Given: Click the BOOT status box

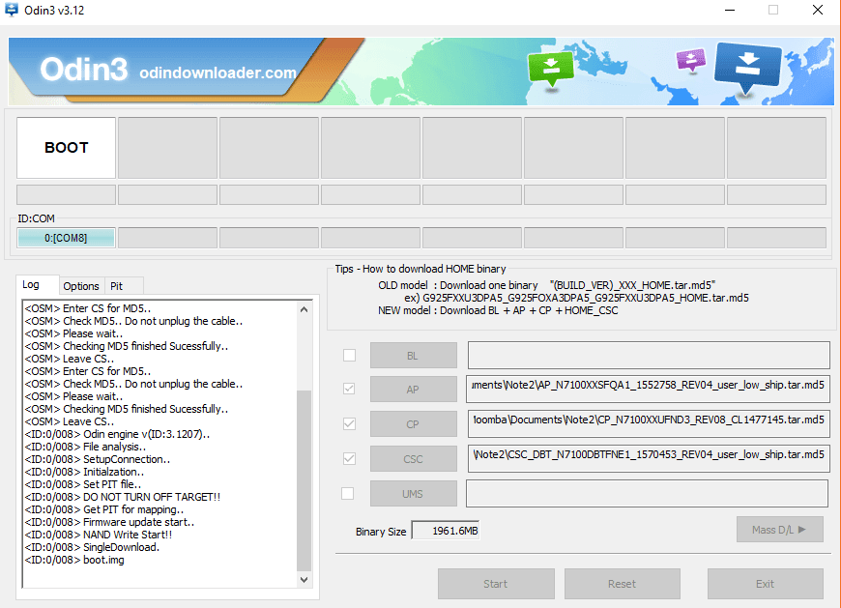Looking at the screenshot, I should pos(66,148).
